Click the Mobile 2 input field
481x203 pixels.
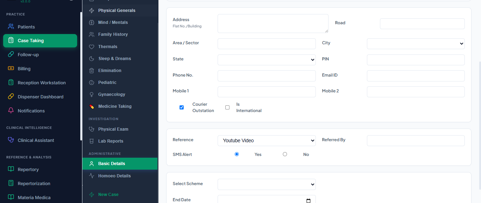tap(416, 92)
